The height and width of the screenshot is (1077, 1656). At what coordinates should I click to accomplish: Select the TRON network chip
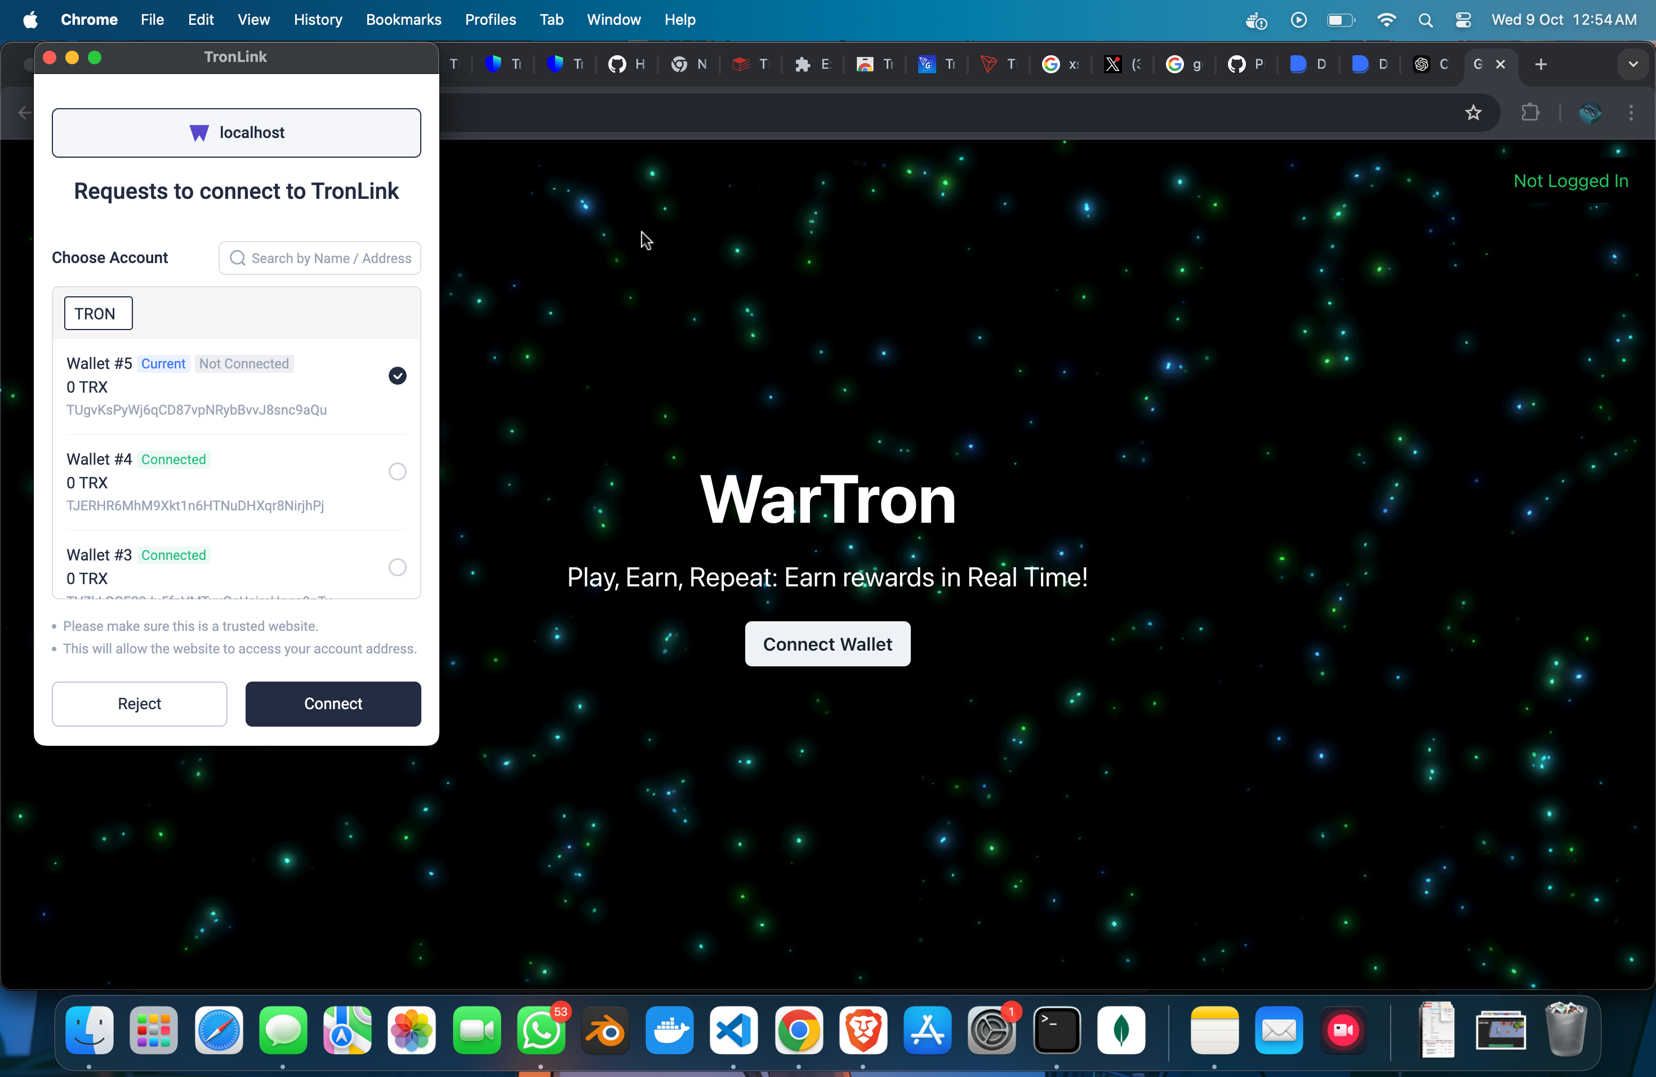(98, 313)
